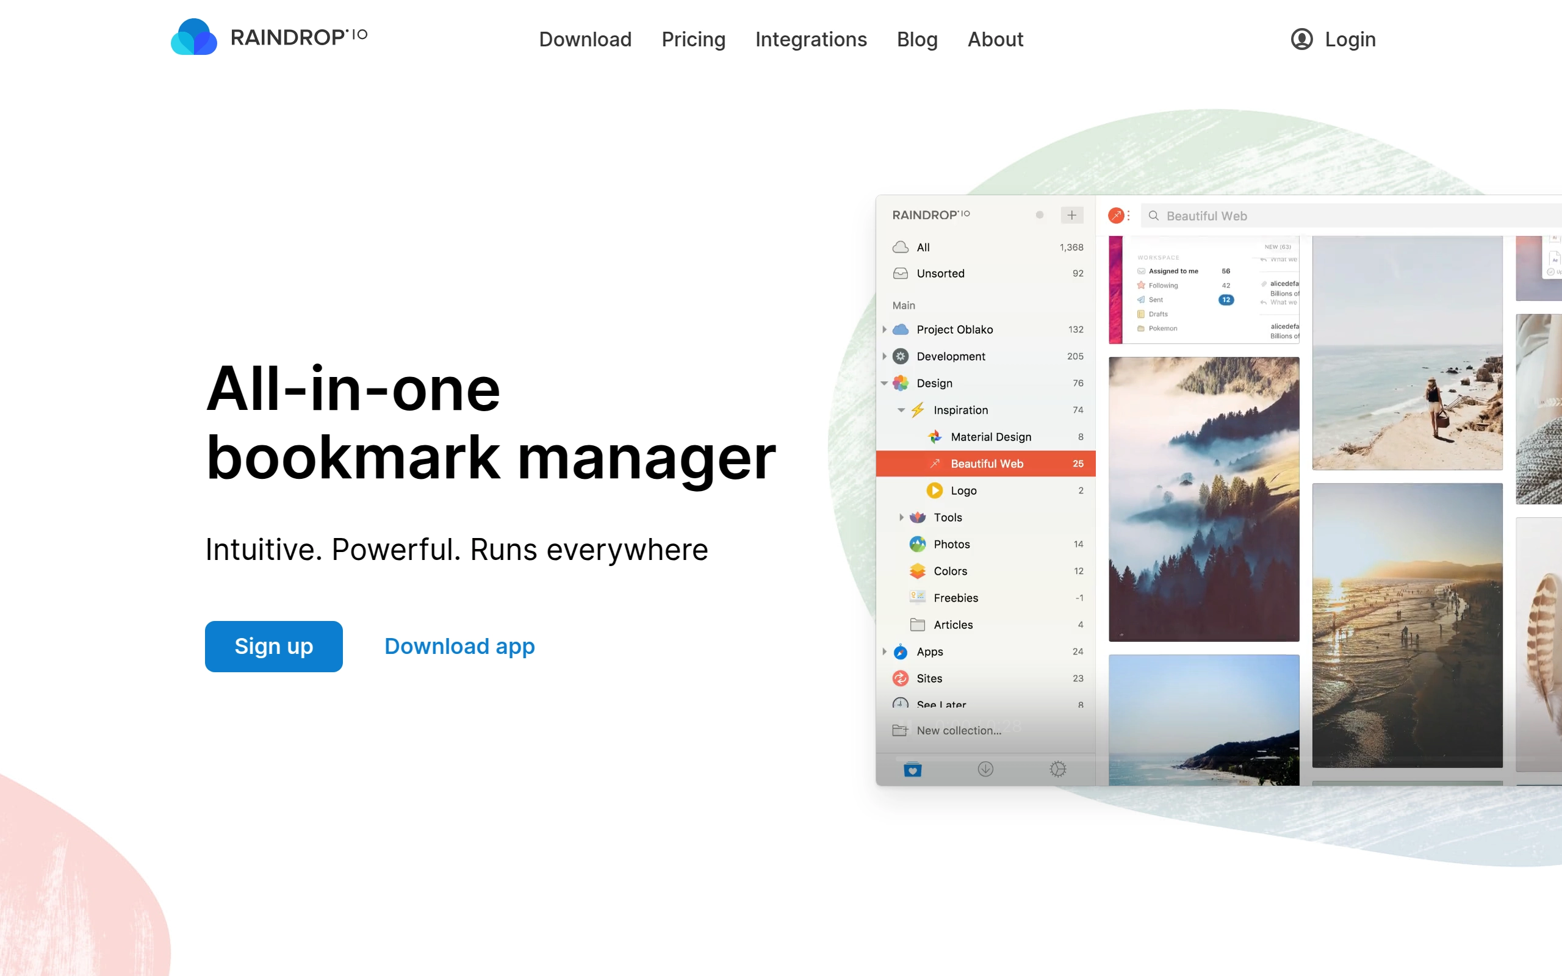Screen dimensions: 1562x976
Task: Expand the Development collection
Action: [884, 356]
